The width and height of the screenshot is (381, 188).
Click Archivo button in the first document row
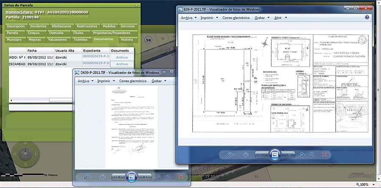122,57
